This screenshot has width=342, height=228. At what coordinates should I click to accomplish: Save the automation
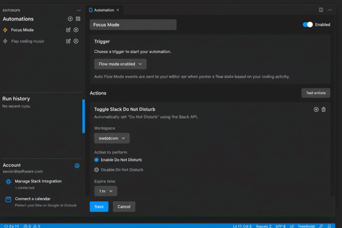coord(99,206)
